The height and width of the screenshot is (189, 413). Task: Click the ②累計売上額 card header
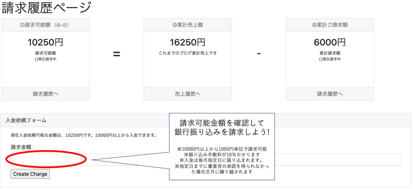pyautogui.click(x=188, y=25)
